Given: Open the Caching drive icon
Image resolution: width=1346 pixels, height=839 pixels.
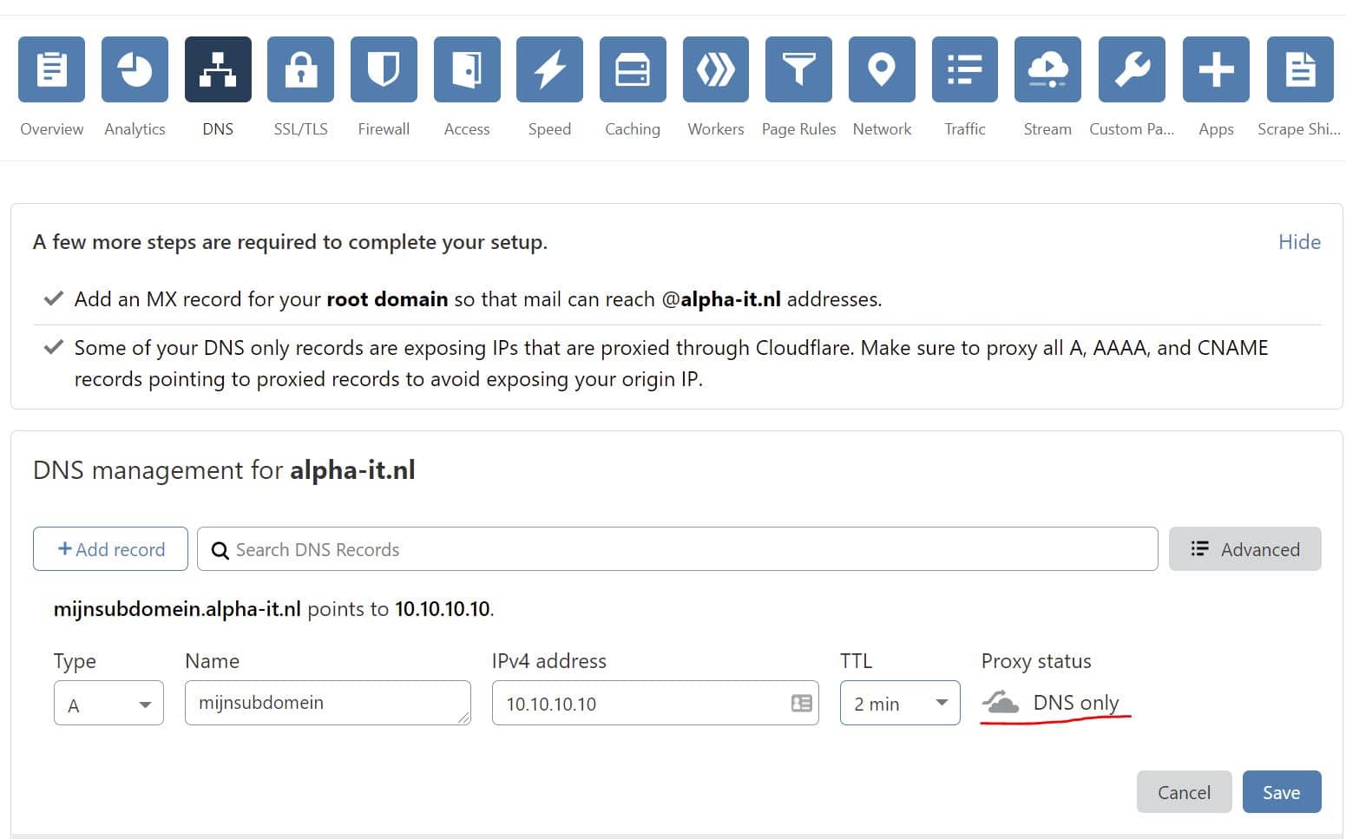Looking at the screenshot, I should [633, 69].
